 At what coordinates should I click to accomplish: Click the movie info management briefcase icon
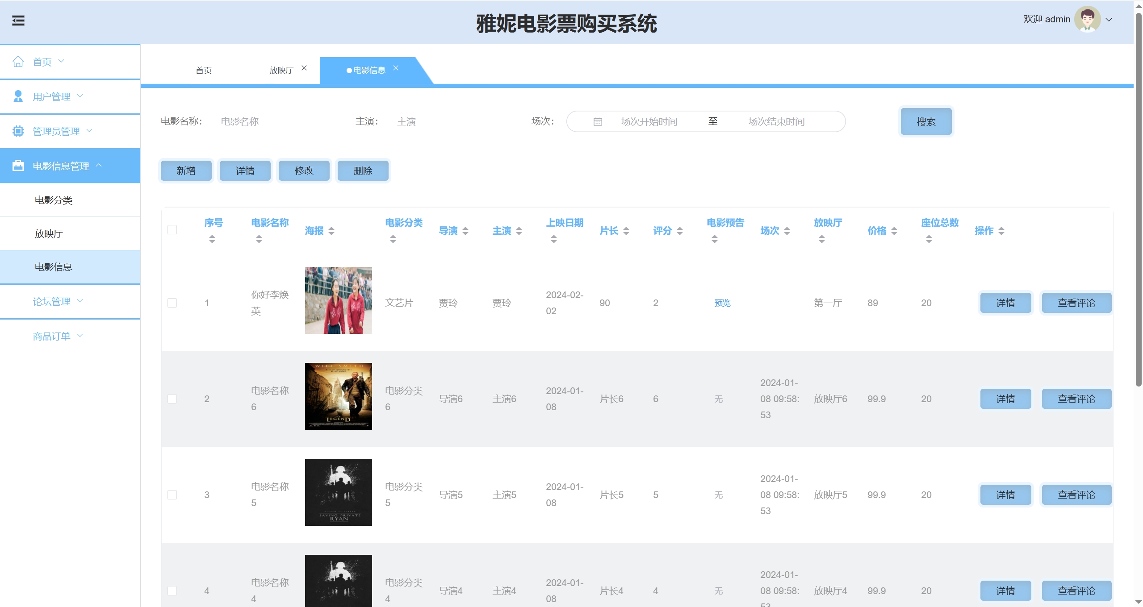18,166
